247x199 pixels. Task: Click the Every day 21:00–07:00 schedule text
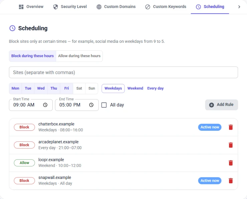pyautogui.click(x=60, y=148)
